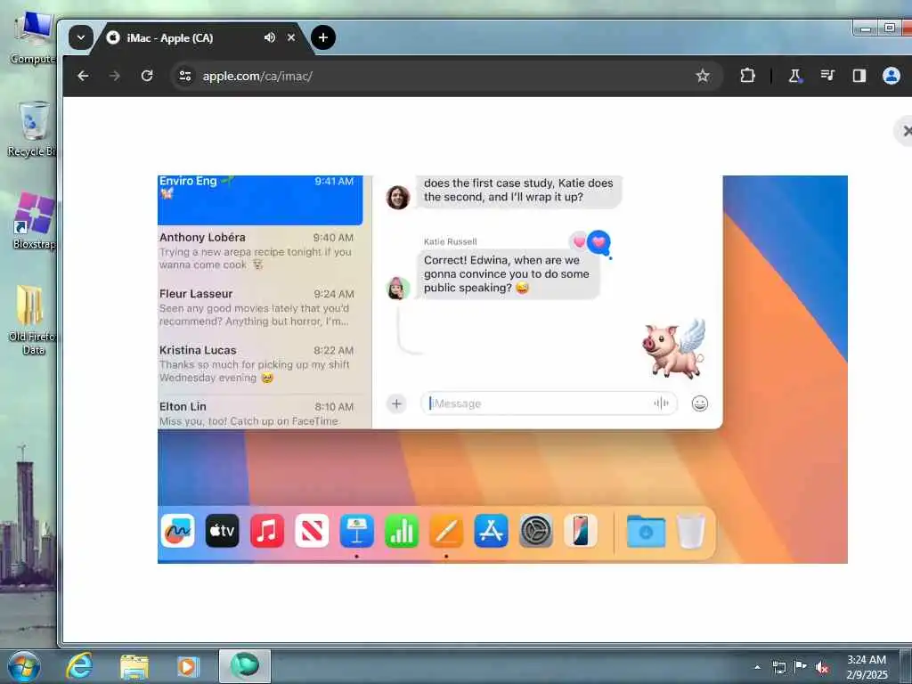Open Chrome Labs flask icon

tap(794, 76)
